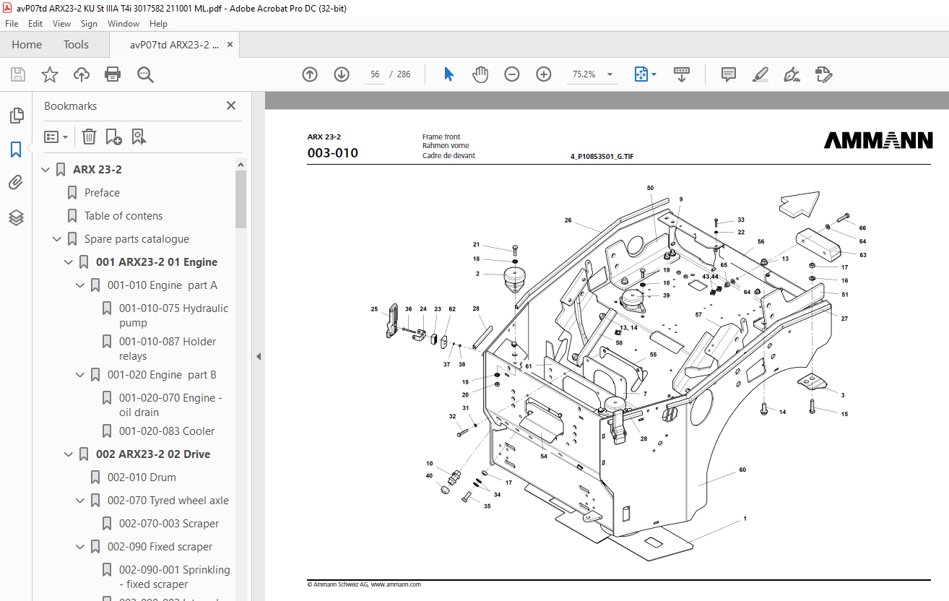Image resolution: width=949 pixels, height=601 pixels.
Task: Upload the file to cloud
Action: [x=82, y=74]
